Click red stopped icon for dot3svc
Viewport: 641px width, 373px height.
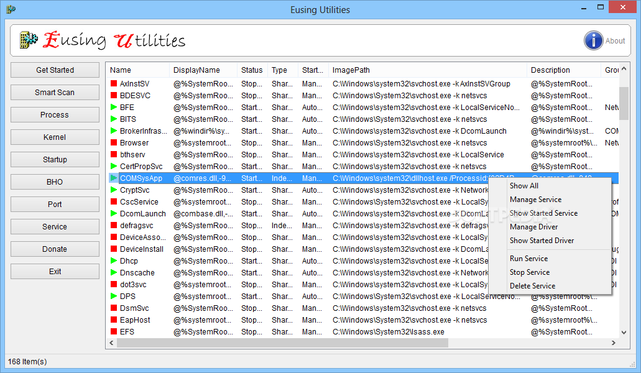pos(114,284)
